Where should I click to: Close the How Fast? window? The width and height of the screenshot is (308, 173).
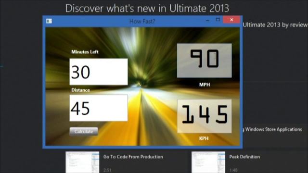[231, 20]
